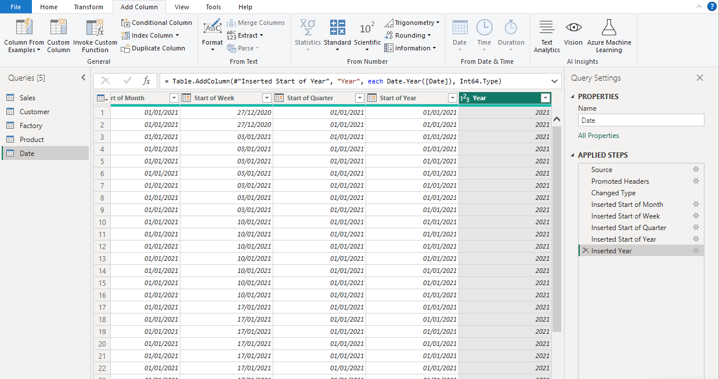Click Duplicate Column
The width and height of the screenshot is (719, 379).
153,48
